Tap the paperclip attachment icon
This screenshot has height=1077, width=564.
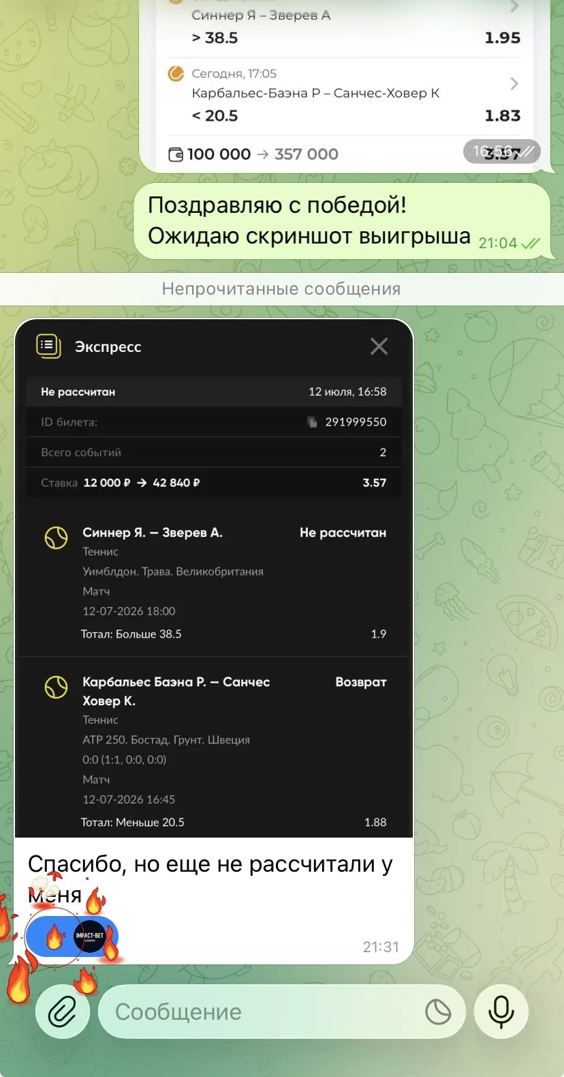[62, 1012]
